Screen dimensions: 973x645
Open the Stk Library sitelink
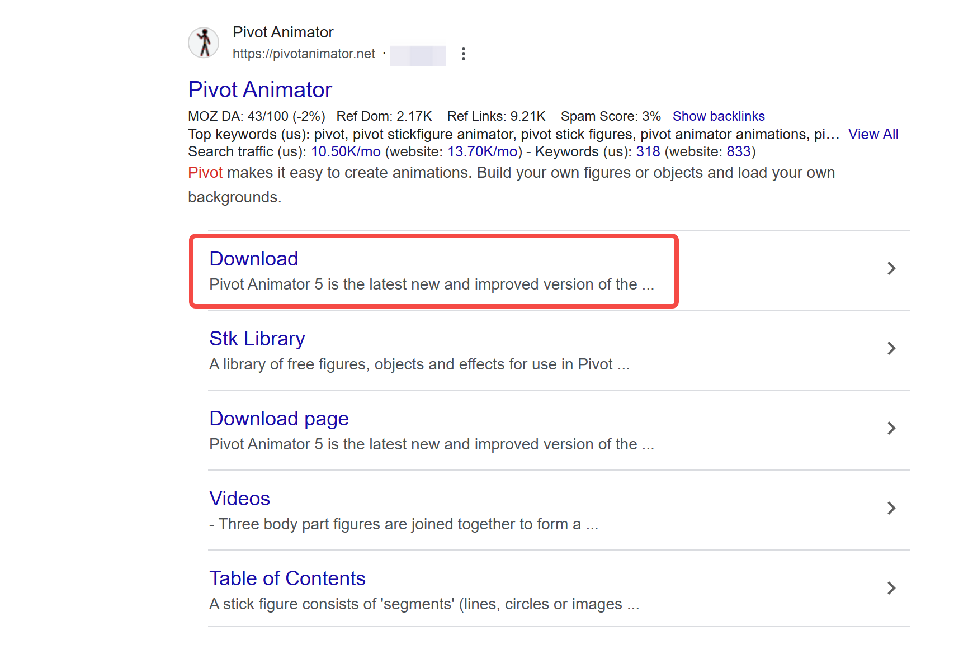(257, 338)
